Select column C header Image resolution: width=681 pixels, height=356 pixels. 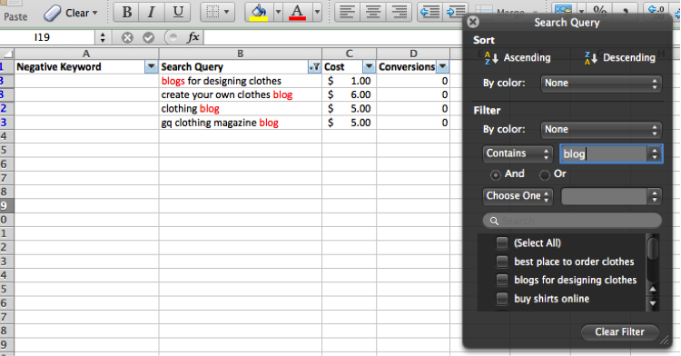(350, 54)
